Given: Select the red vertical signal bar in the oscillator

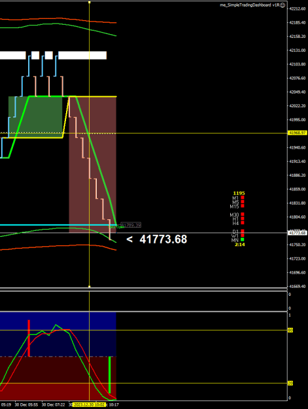Looking at the screenshot, I should coord(29,338).
